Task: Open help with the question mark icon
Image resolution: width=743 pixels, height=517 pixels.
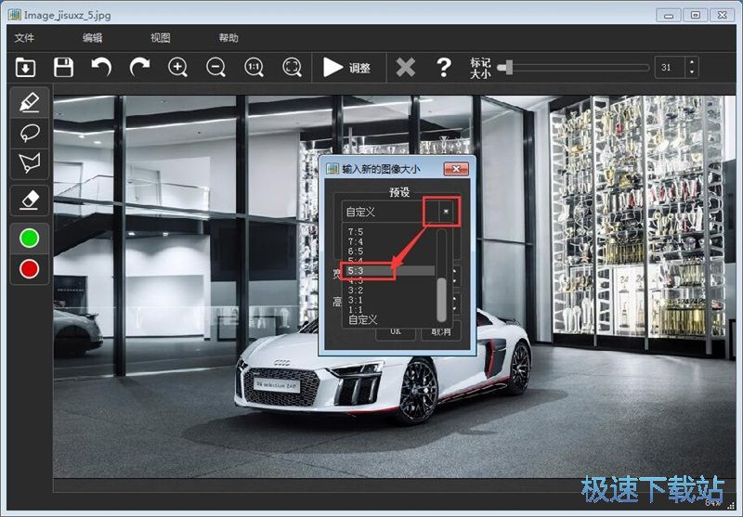Action: click(x=444, y=67)
